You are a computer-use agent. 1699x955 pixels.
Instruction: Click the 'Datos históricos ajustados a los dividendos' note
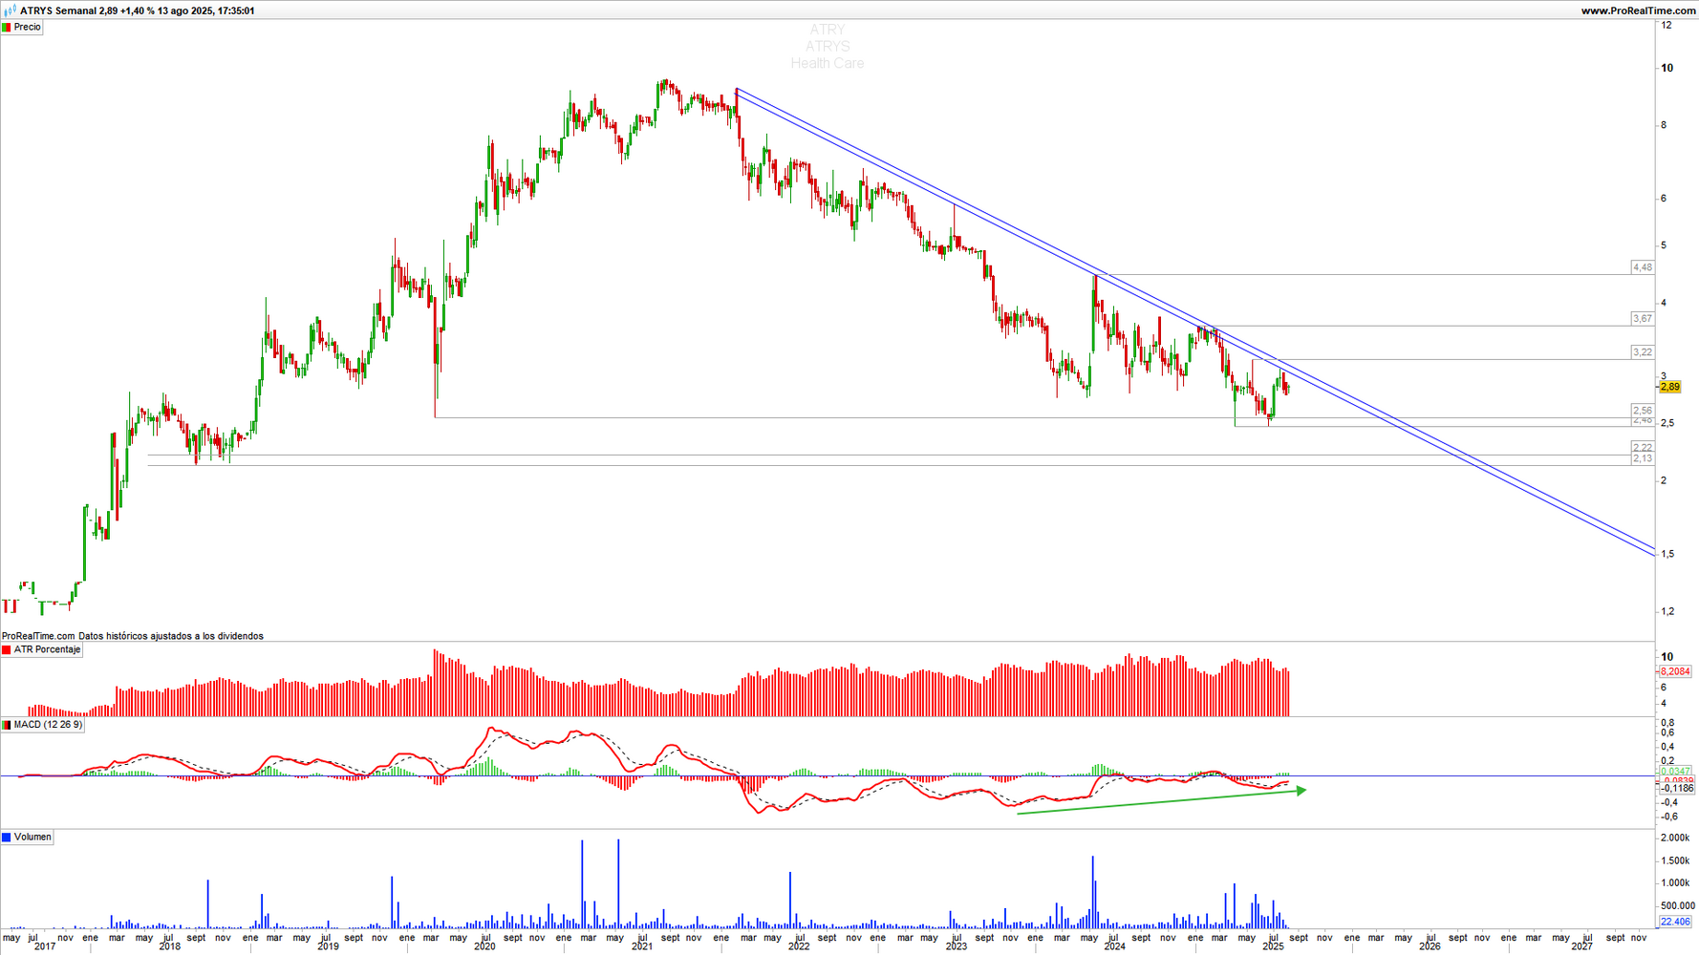171,636
